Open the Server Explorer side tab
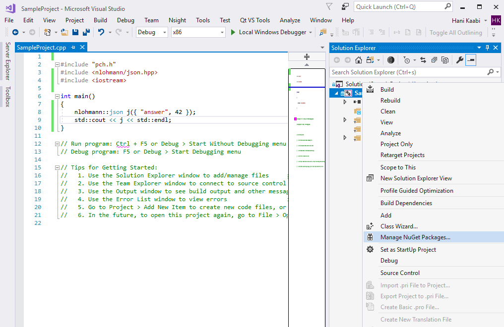Image resolution: width=504 pixels, height=327 pixels. (8, 61)
